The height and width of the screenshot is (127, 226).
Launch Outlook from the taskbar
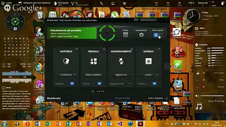[109, 124]
